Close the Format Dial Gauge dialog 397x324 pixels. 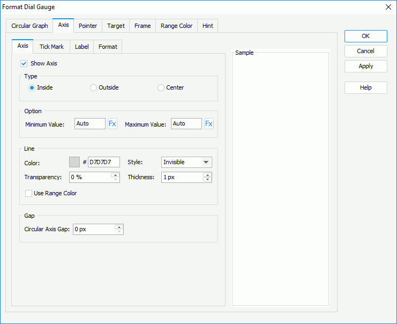coord(388,7)
